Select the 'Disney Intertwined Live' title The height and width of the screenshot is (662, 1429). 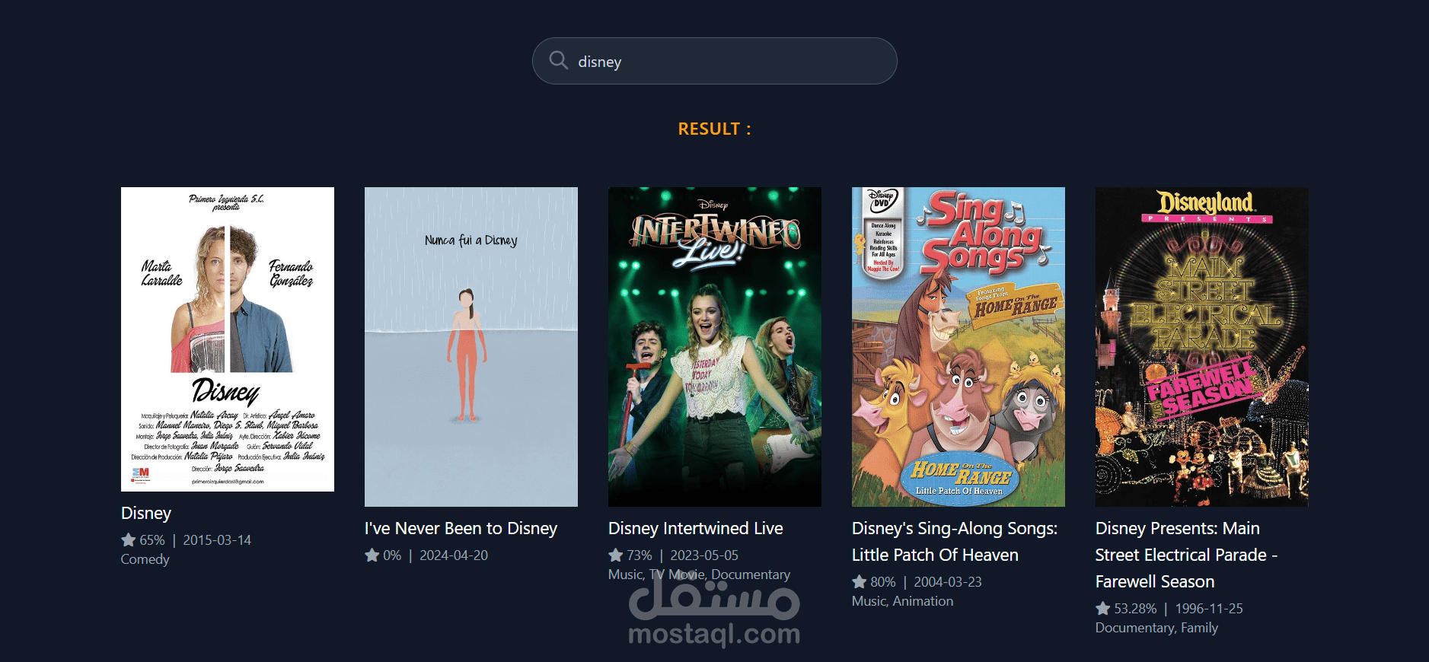tap(696, 528)
